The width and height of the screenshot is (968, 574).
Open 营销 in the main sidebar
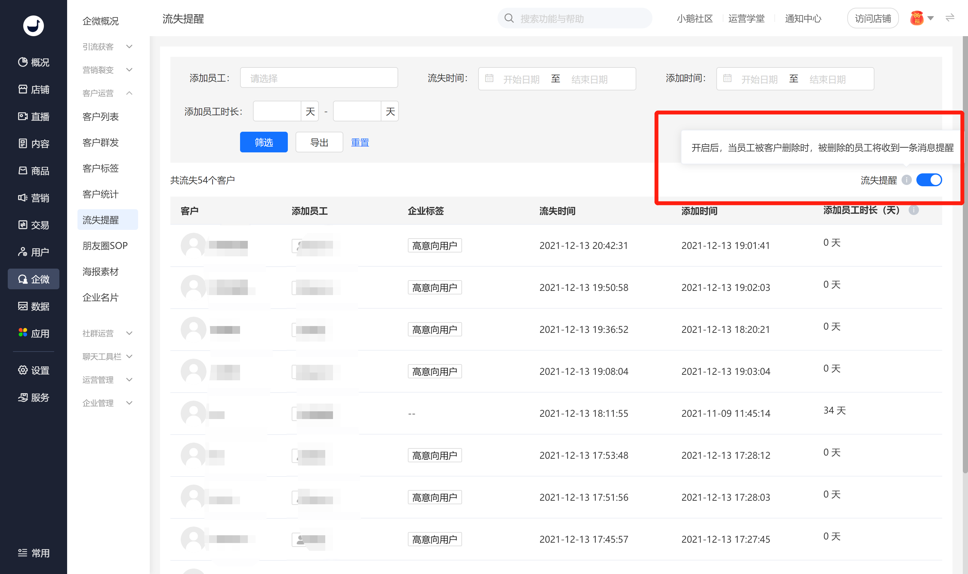tap(34, 198)
